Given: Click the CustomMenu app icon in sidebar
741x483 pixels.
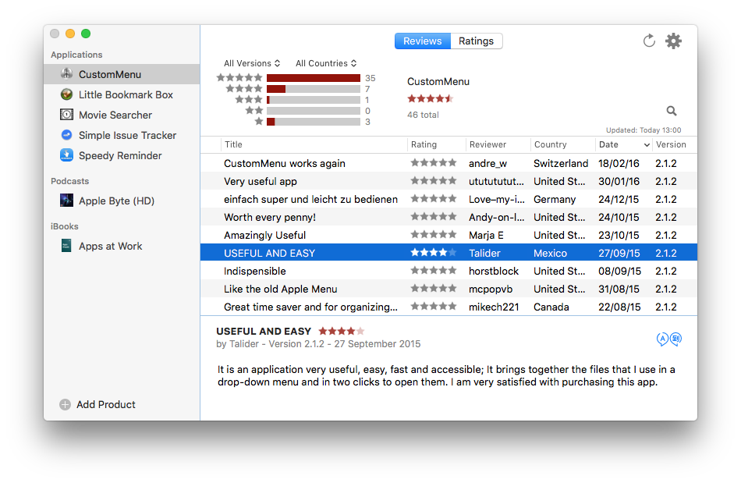Looking at the screenshot, I should [66, 74].
